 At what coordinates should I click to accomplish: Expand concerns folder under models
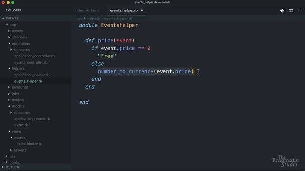pyautogui.click(x=11, y=113)
